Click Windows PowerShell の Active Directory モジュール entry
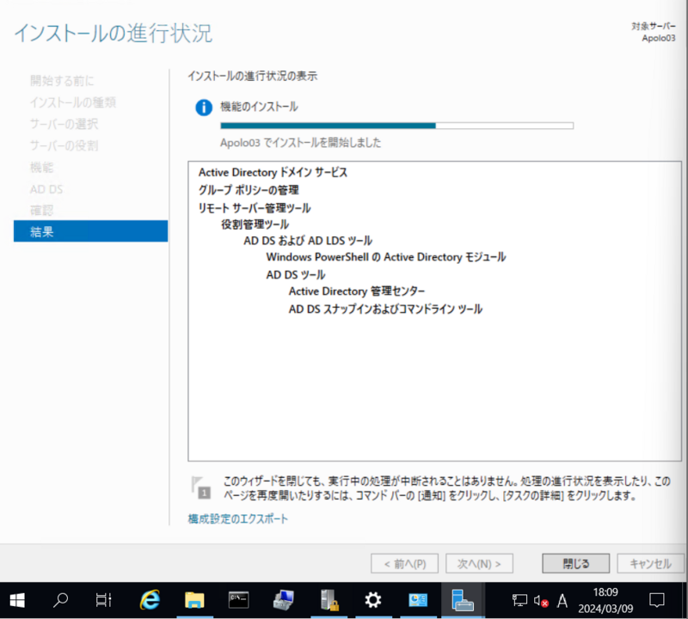 (386, 257)
